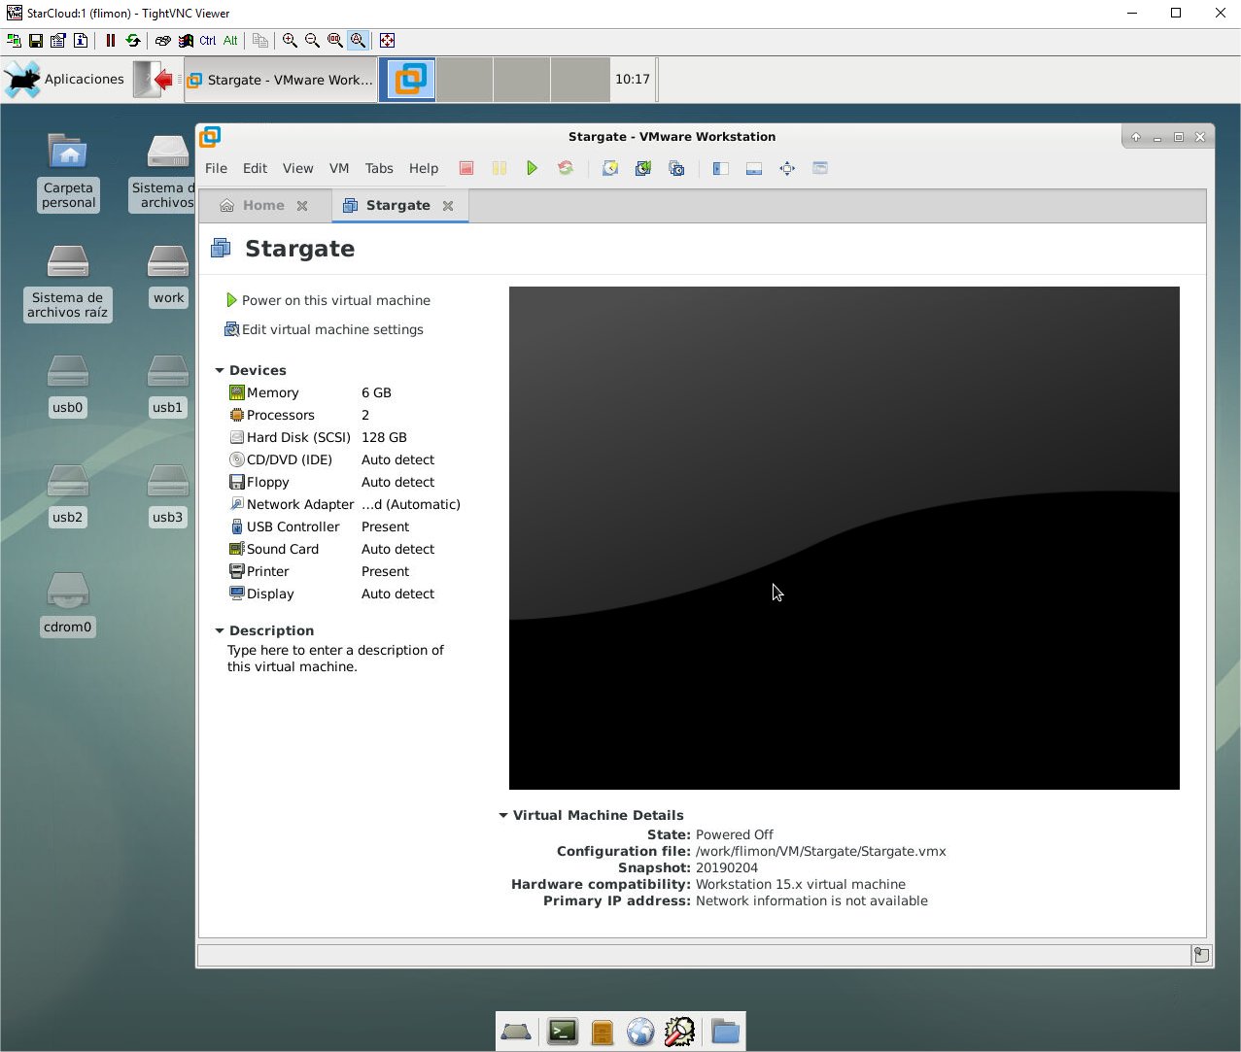Click the USB Controller device icon
1241x1052 pixels.
click(236, 526)
